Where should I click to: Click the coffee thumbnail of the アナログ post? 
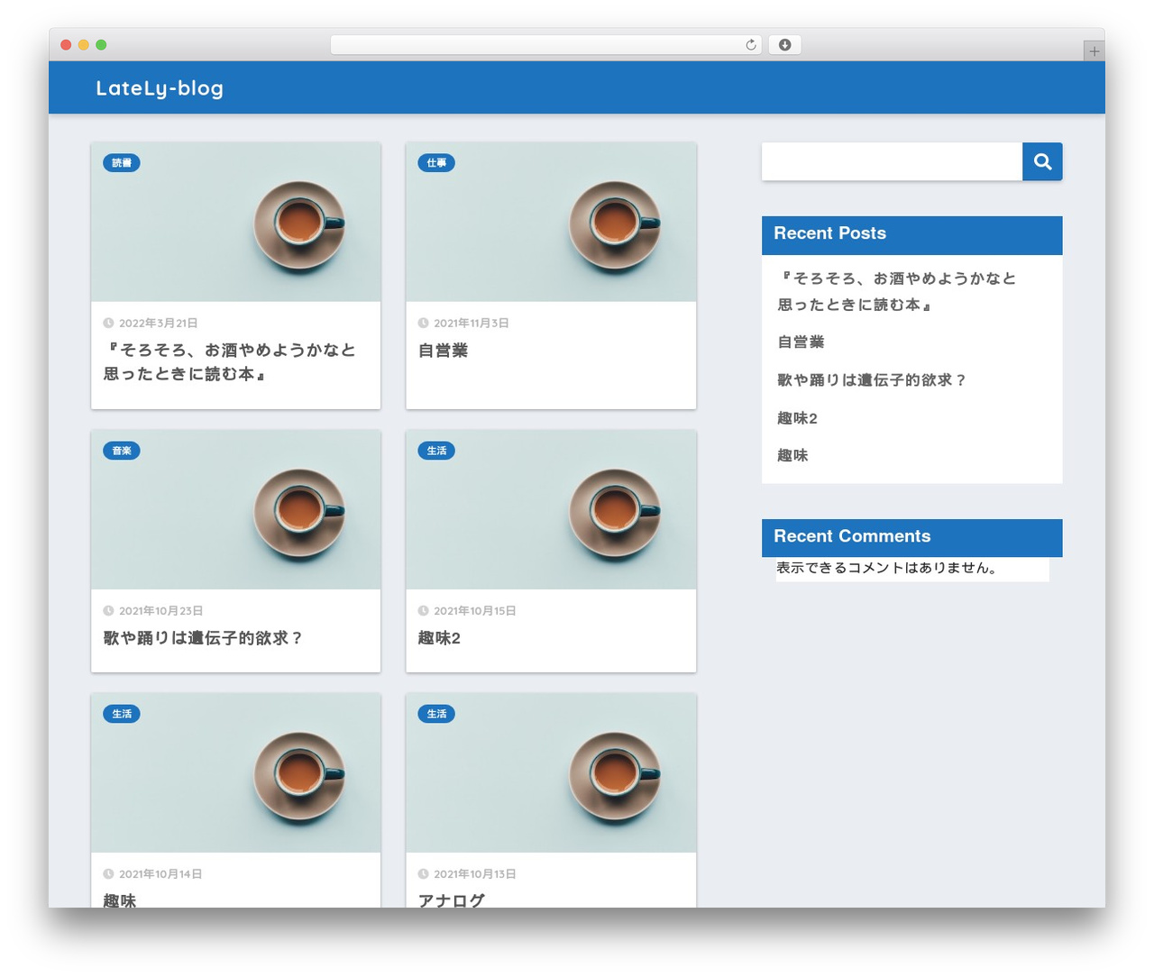tap(551, 772)
